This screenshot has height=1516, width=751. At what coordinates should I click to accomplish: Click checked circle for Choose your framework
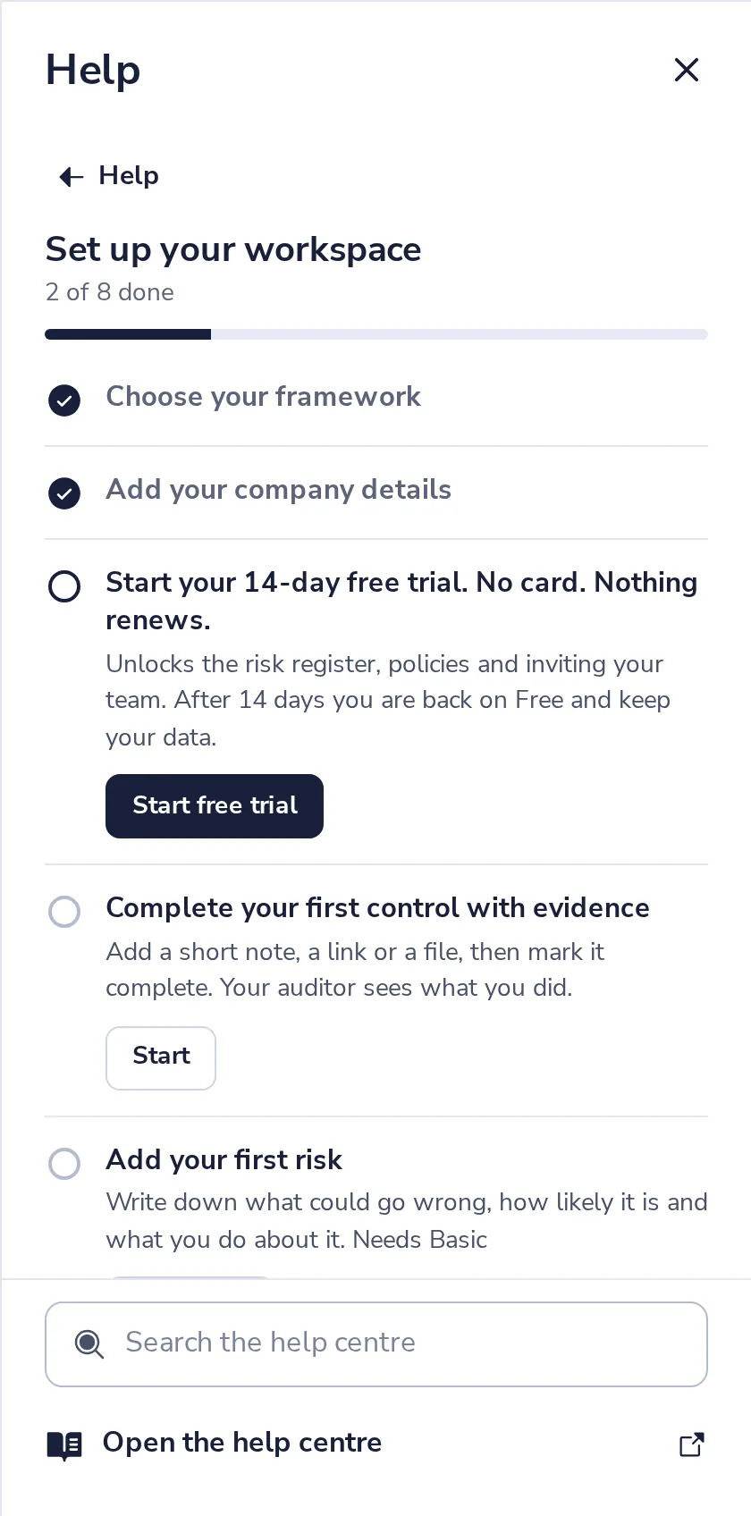[x=64, y=400]
